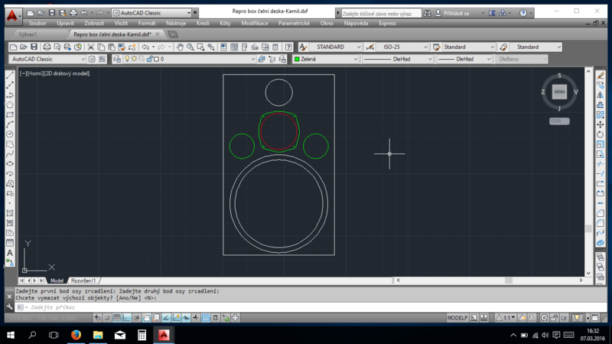
Task: Click the horizontal scrollbar thumb
Action: pos(509,280)
